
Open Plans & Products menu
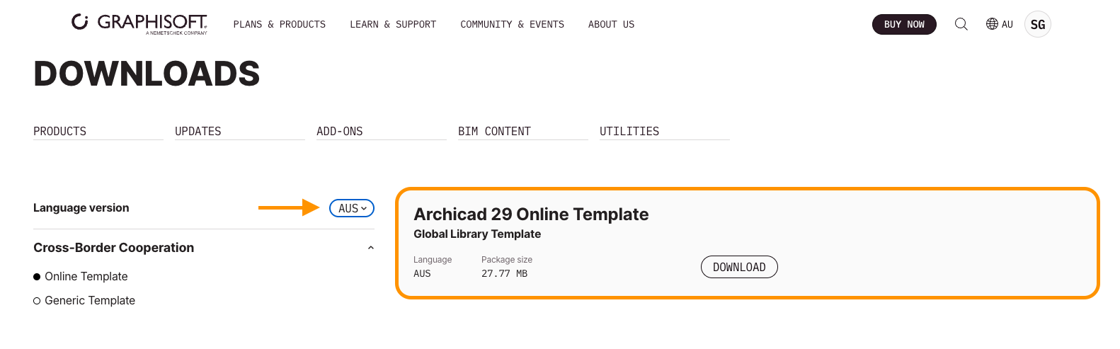click(280, 24)
